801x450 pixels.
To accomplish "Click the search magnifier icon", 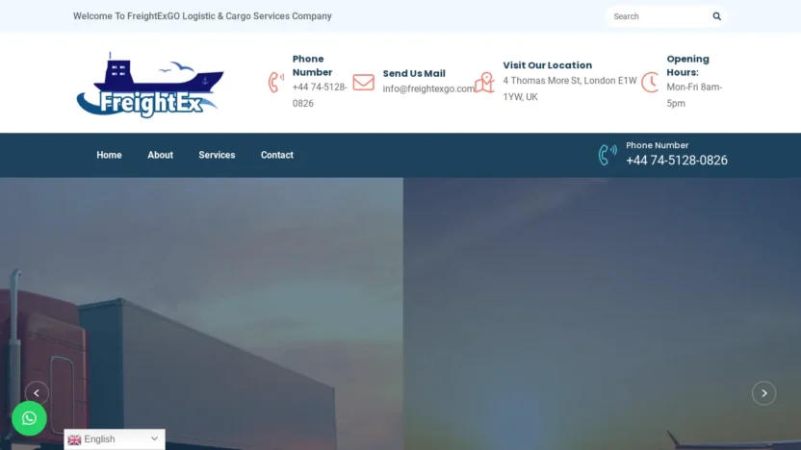I will tap(716, 16).
